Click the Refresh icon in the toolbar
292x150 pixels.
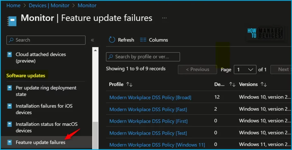[112, 40]
